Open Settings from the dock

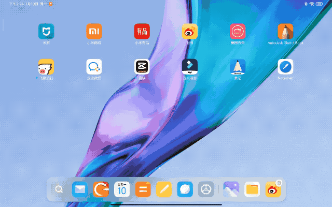point(206,189)
